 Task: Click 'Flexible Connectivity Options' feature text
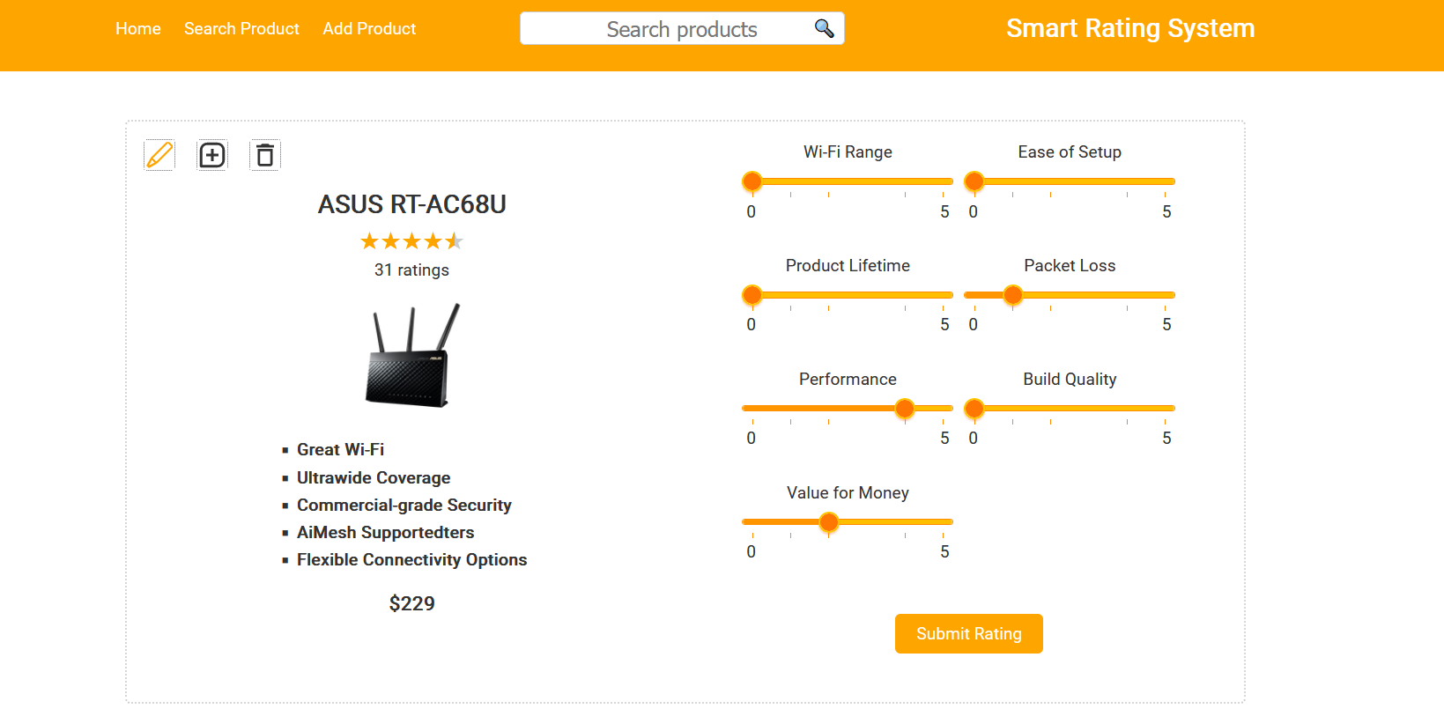tap(412, 559)
